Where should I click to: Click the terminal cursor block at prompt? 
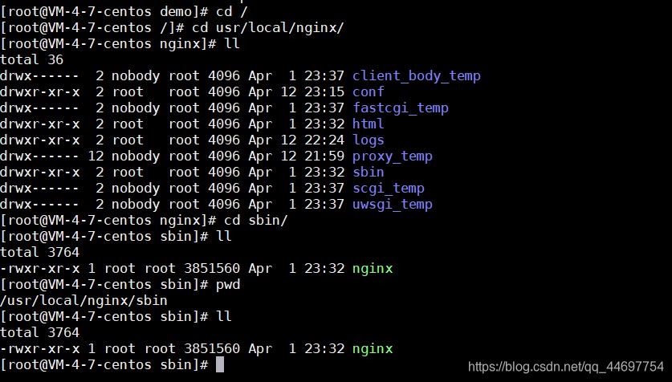[x=219, y=365]
